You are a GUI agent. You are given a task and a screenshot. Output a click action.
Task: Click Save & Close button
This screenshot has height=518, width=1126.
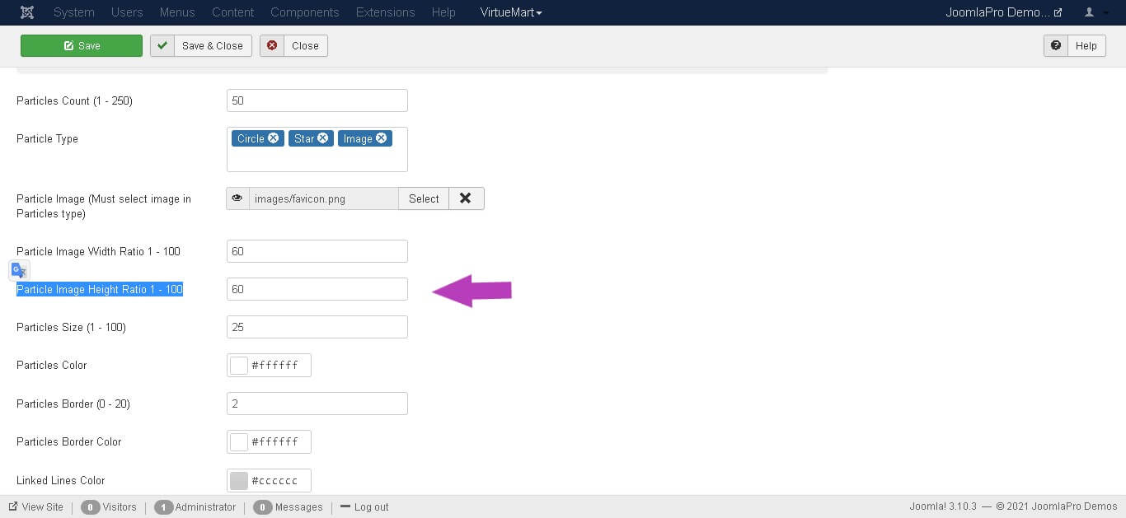pyautogui.click(x=201, y=45)
